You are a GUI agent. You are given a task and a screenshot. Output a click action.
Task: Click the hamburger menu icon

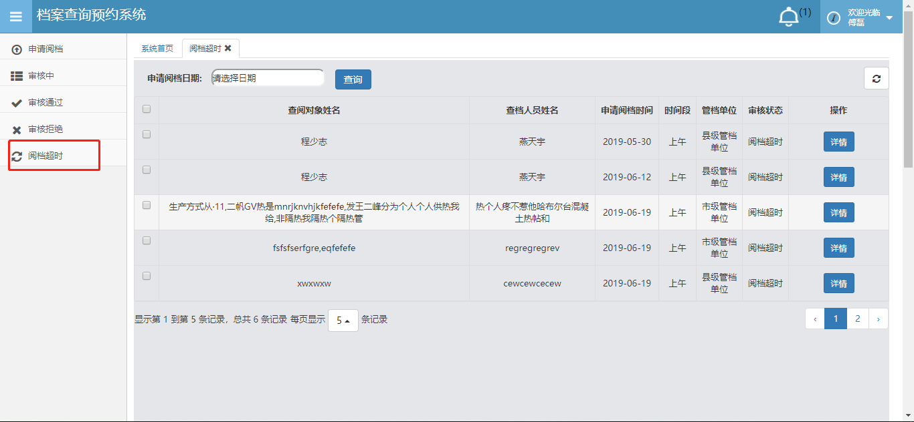(15, 17)
